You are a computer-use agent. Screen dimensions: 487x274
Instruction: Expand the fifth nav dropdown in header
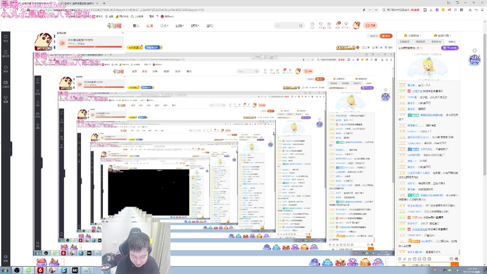[x=195, y=26]
